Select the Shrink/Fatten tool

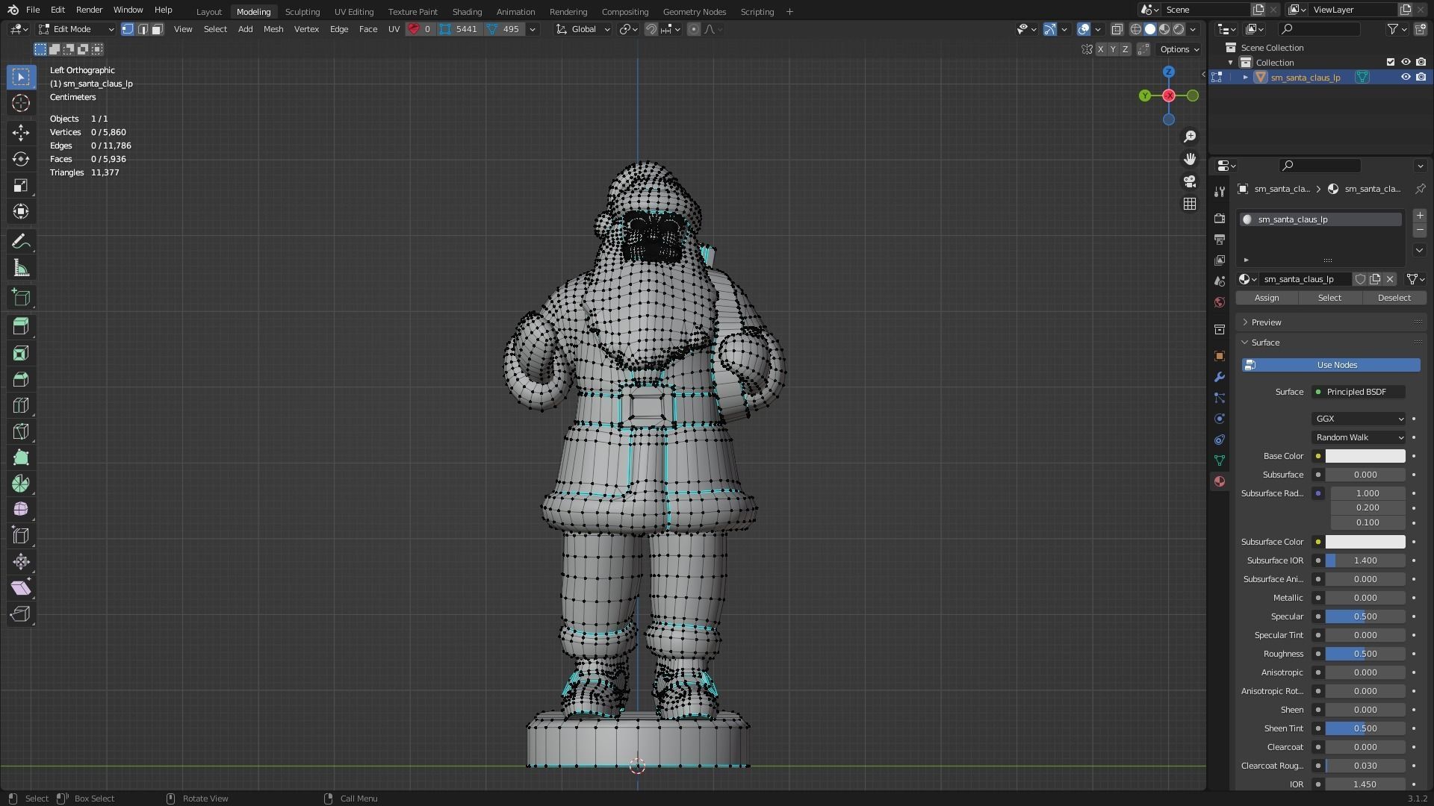pos(21,561)
